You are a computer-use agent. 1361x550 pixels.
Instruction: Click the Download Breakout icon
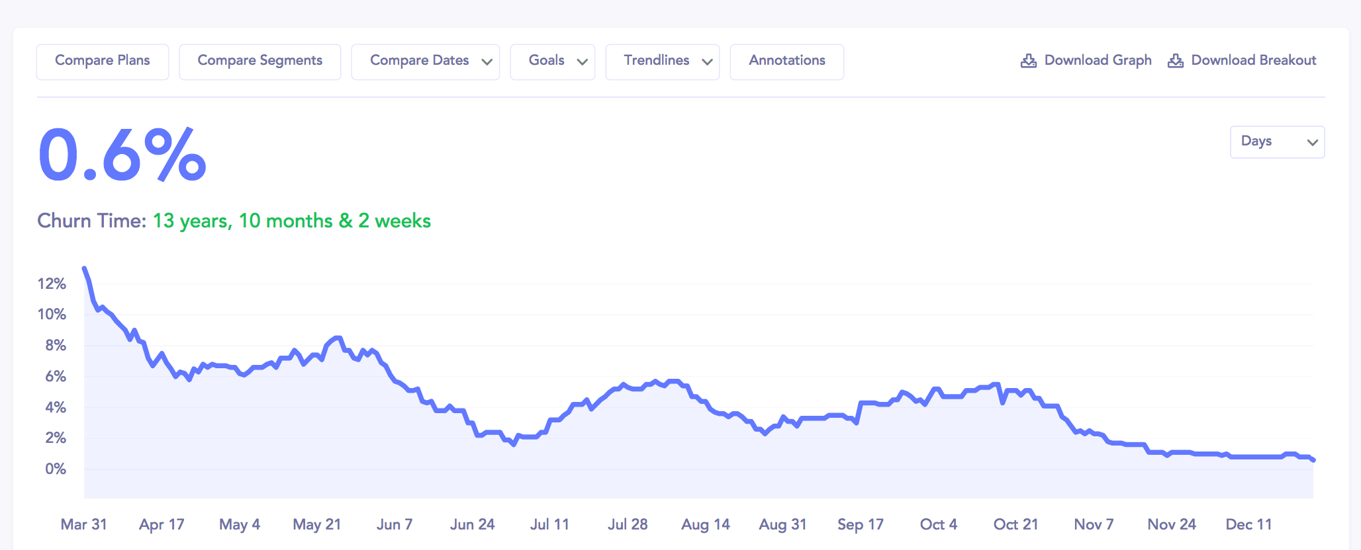coord(1175,61)
